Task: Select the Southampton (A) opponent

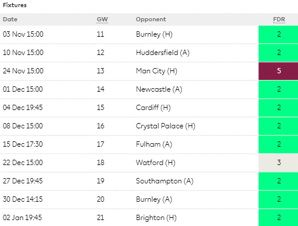Action: point(164,181)
